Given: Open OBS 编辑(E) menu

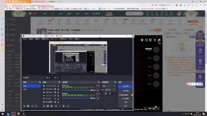Looking at the screenshot, I should click(x=31, y=39).
